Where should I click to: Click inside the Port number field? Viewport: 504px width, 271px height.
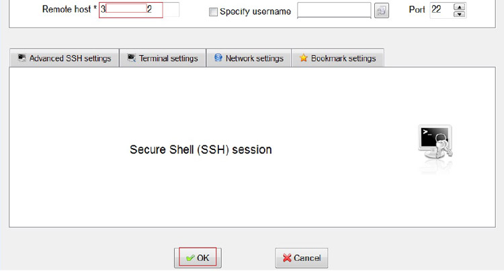[x=442, y=9]
